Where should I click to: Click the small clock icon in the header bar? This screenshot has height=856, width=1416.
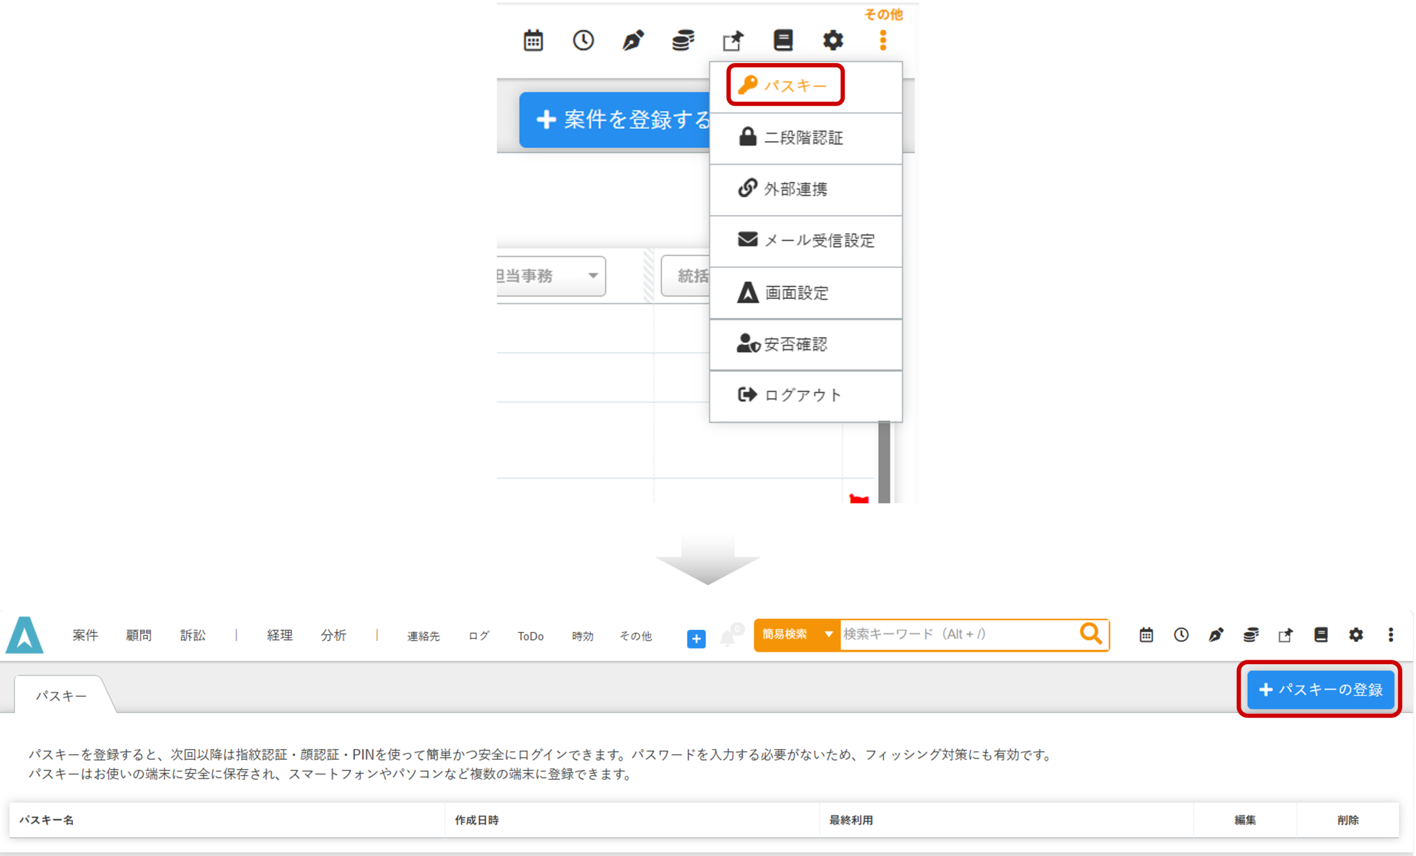[1181, 635]
